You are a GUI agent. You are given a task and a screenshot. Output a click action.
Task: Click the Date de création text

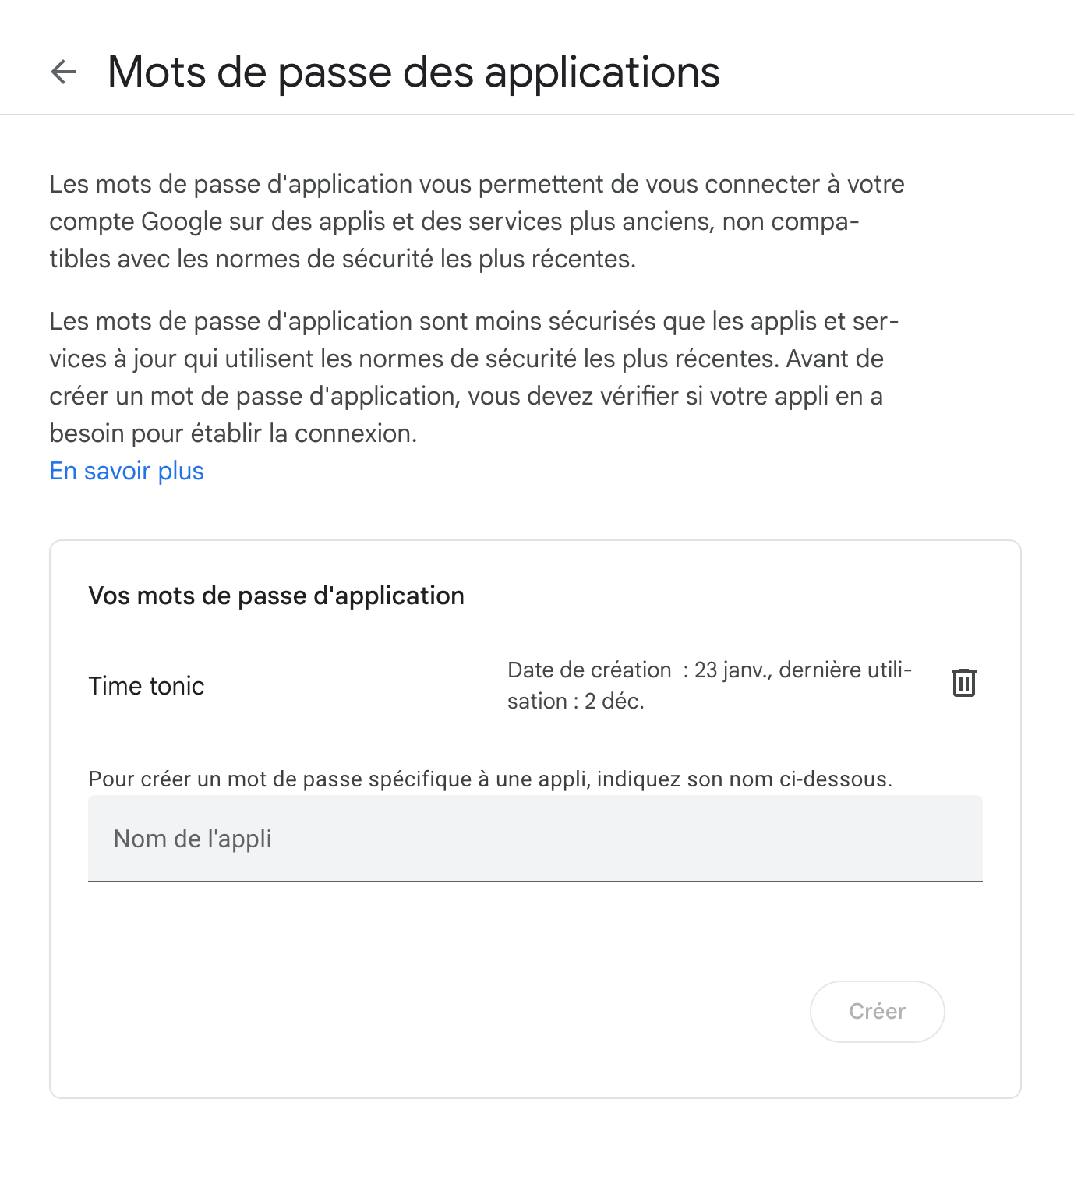pos(589,670)
